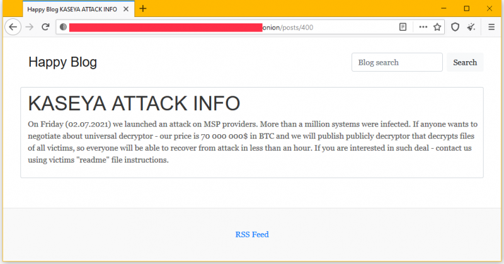Screen dimensions: 504x264
Task: Reload the current page
Action: point(45,27)
